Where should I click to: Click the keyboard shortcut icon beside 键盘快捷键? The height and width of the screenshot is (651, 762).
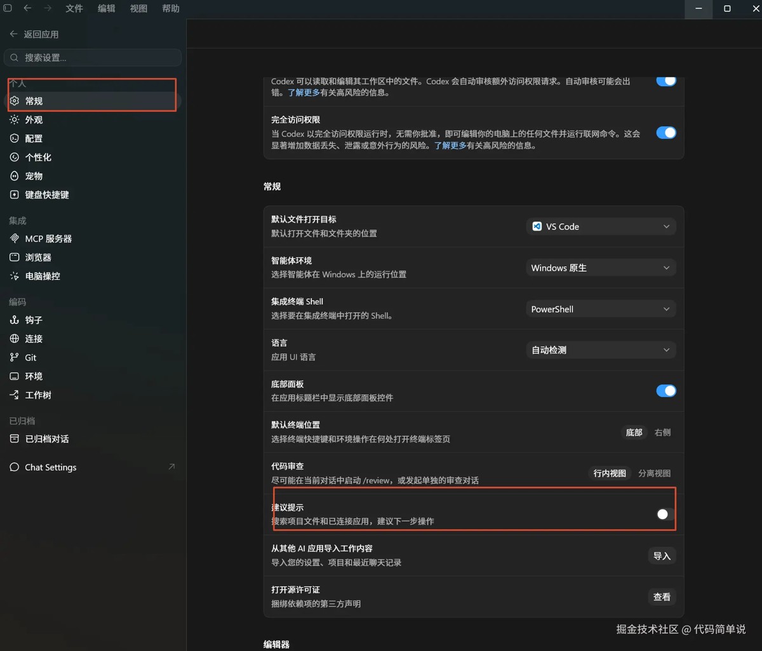[x=15, y=195]
